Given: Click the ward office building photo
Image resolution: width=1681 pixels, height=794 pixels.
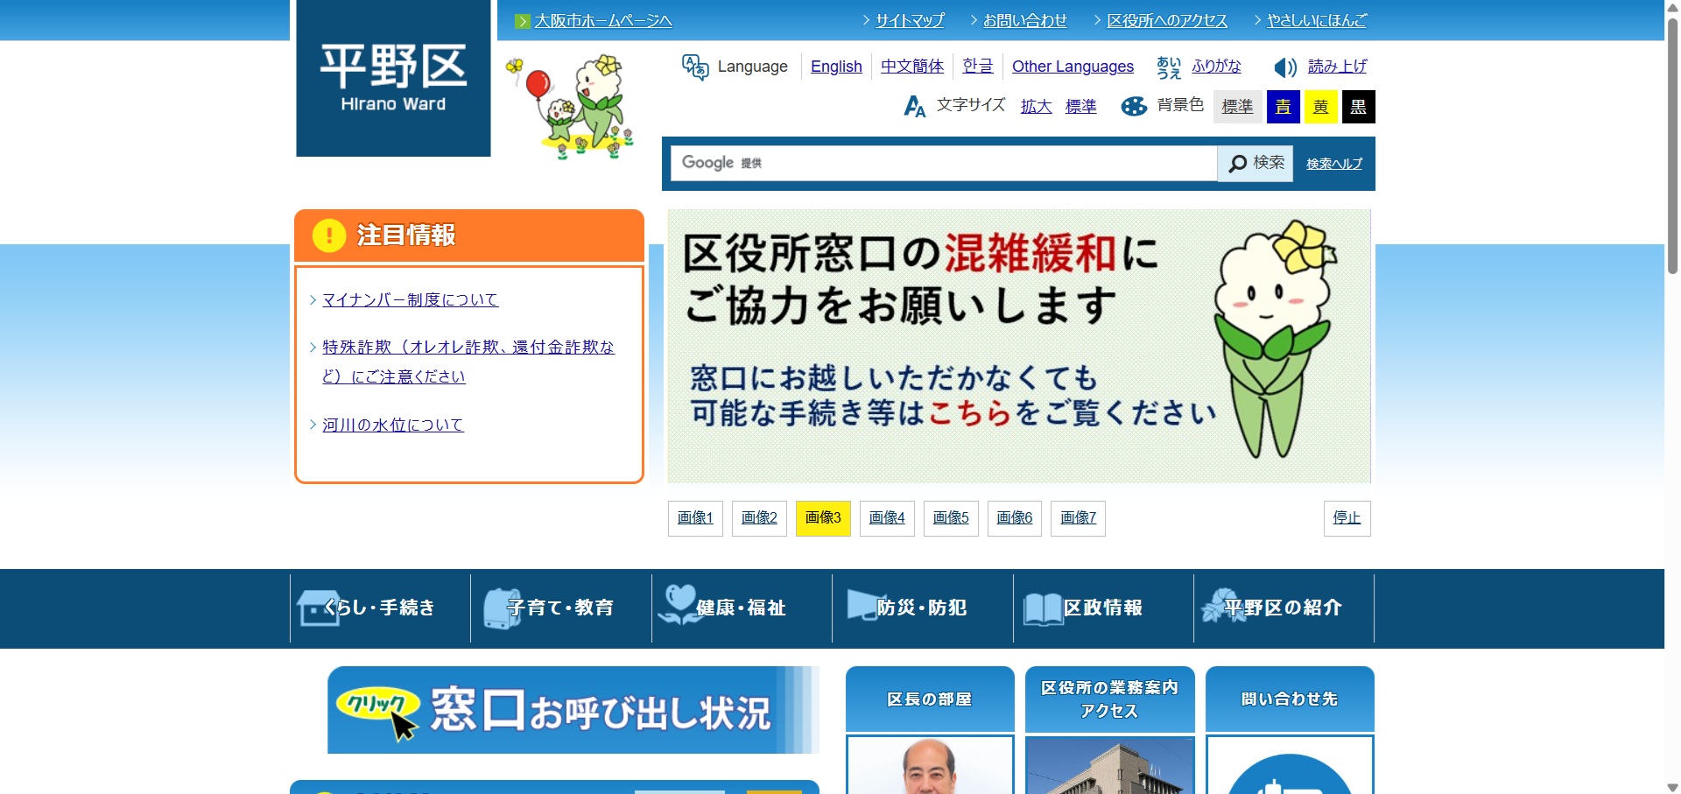Looking at the screenshot, I should coord(1110,766).
